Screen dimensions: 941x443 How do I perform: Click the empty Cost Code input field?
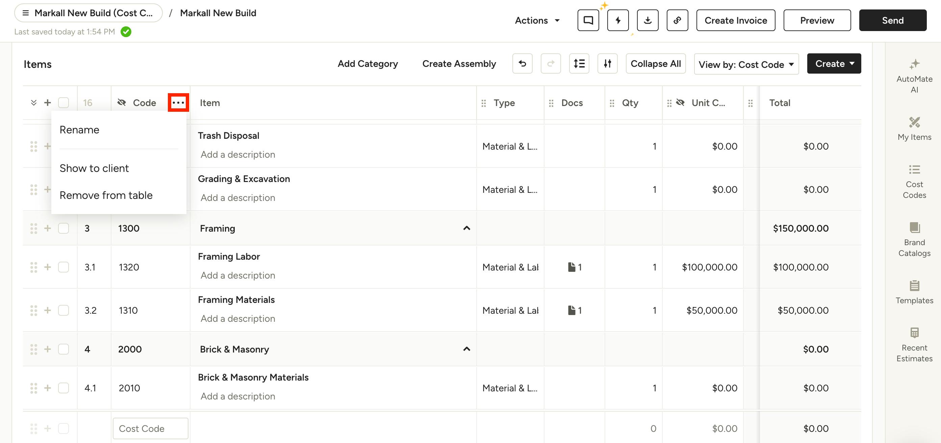pyautogui.click(x=151, y=428)
